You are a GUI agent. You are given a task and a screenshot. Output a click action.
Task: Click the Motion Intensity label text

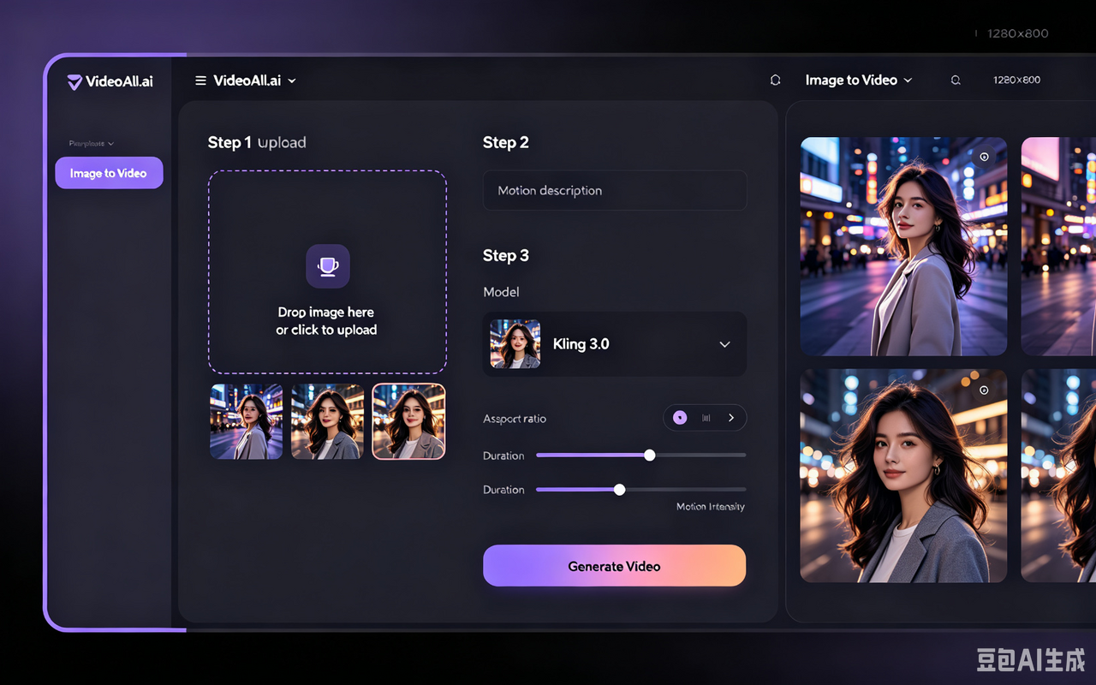click(711, 507)
